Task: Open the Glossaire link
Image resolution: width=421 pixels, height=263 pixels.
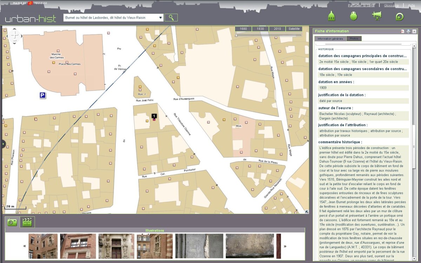Action: (x=391, y=5)
